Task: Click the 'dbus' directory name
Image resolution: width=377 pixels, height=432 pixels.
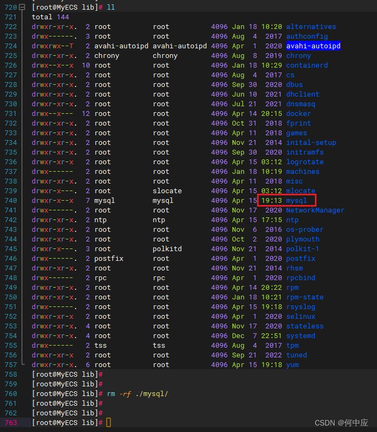Action: 295,85
